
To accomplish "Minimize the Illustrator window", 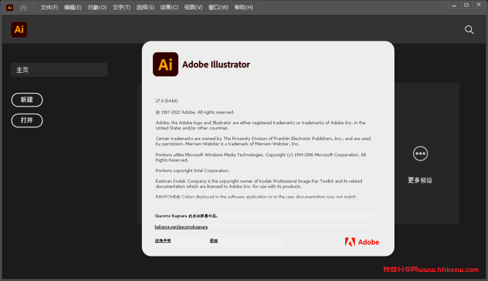I will coord(454,5).
